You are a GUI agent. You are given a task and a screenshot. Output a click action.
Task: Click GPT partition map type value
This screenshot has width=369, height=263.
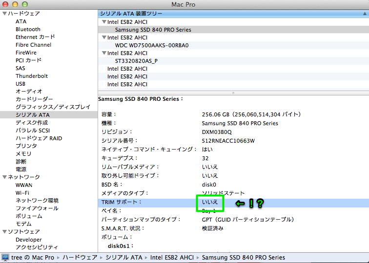[248, 220]
